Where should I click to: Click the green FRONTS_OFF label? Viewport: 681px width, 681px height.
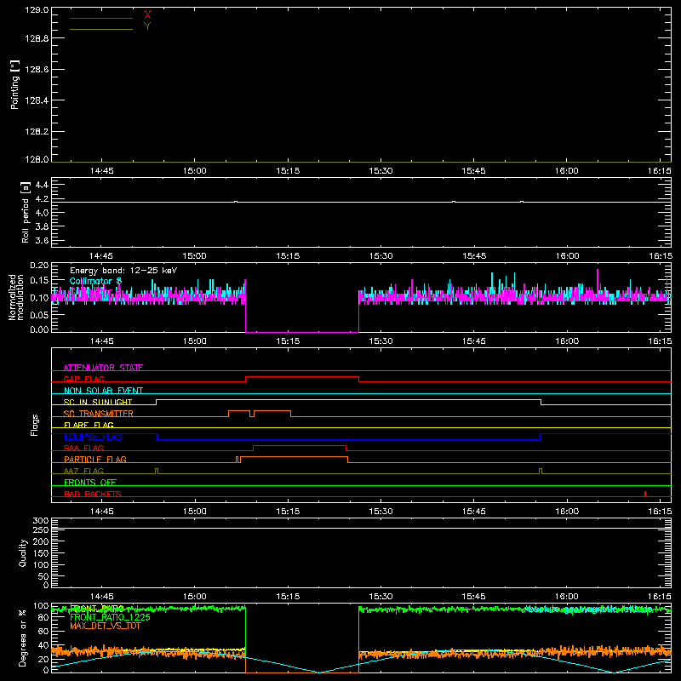90,482
